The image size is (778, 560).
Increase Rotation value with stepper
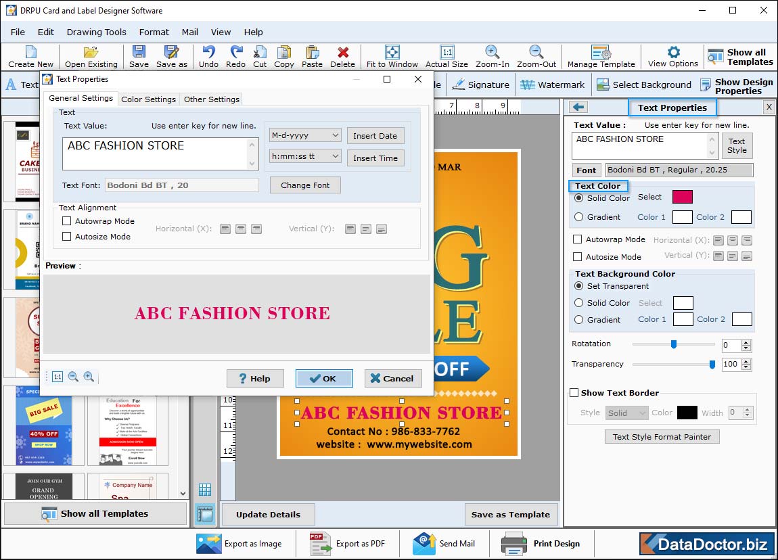pyautogui.click(x=746, y=342)
